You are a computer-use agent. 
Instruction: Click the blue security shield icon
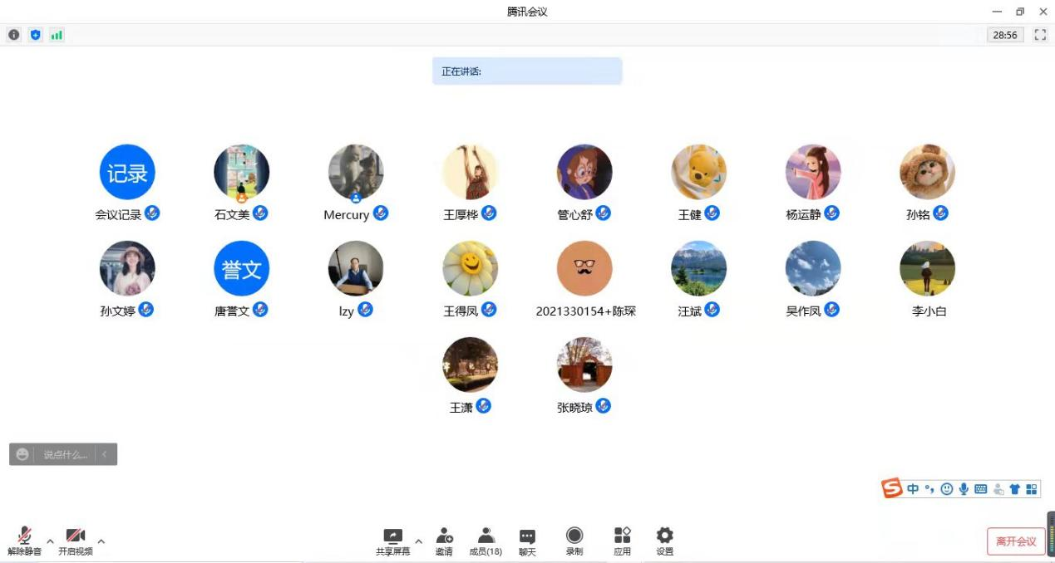[35, 35]
